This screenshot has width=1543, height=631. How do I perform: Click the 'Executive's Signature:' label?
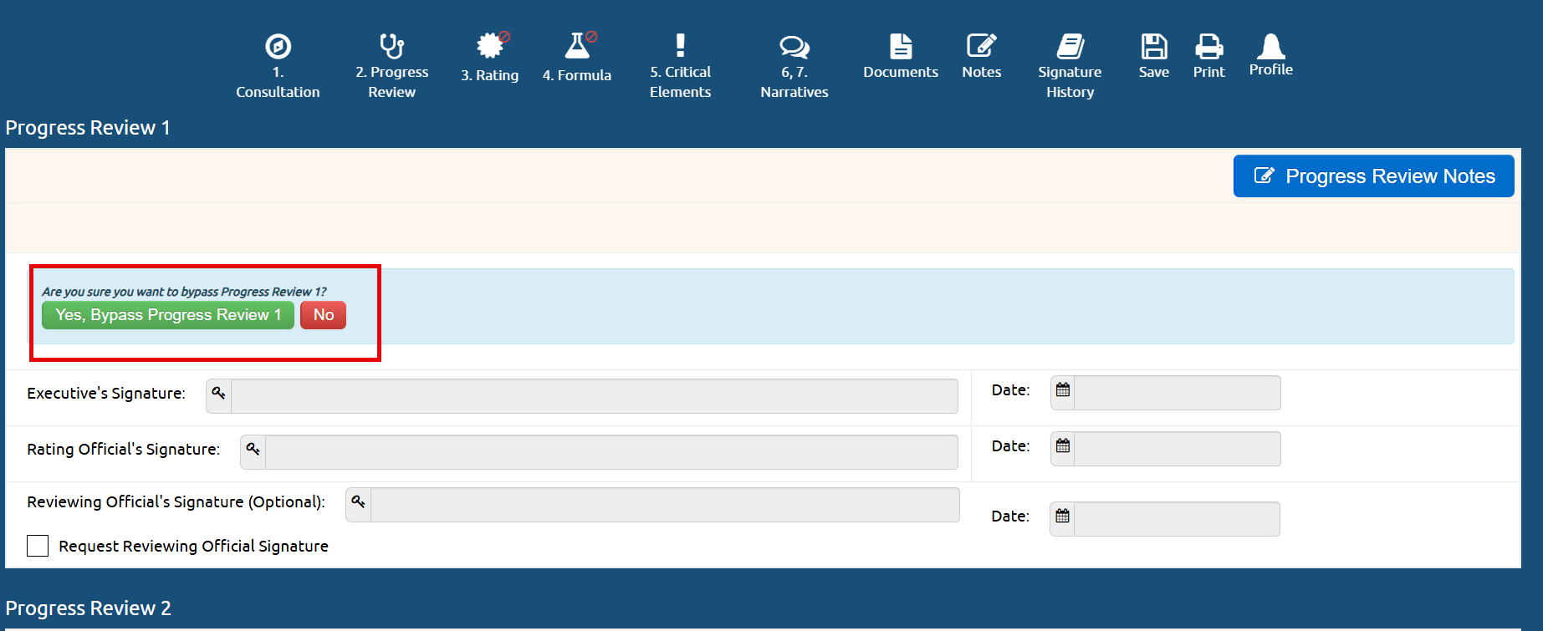(x=106, y=393)
